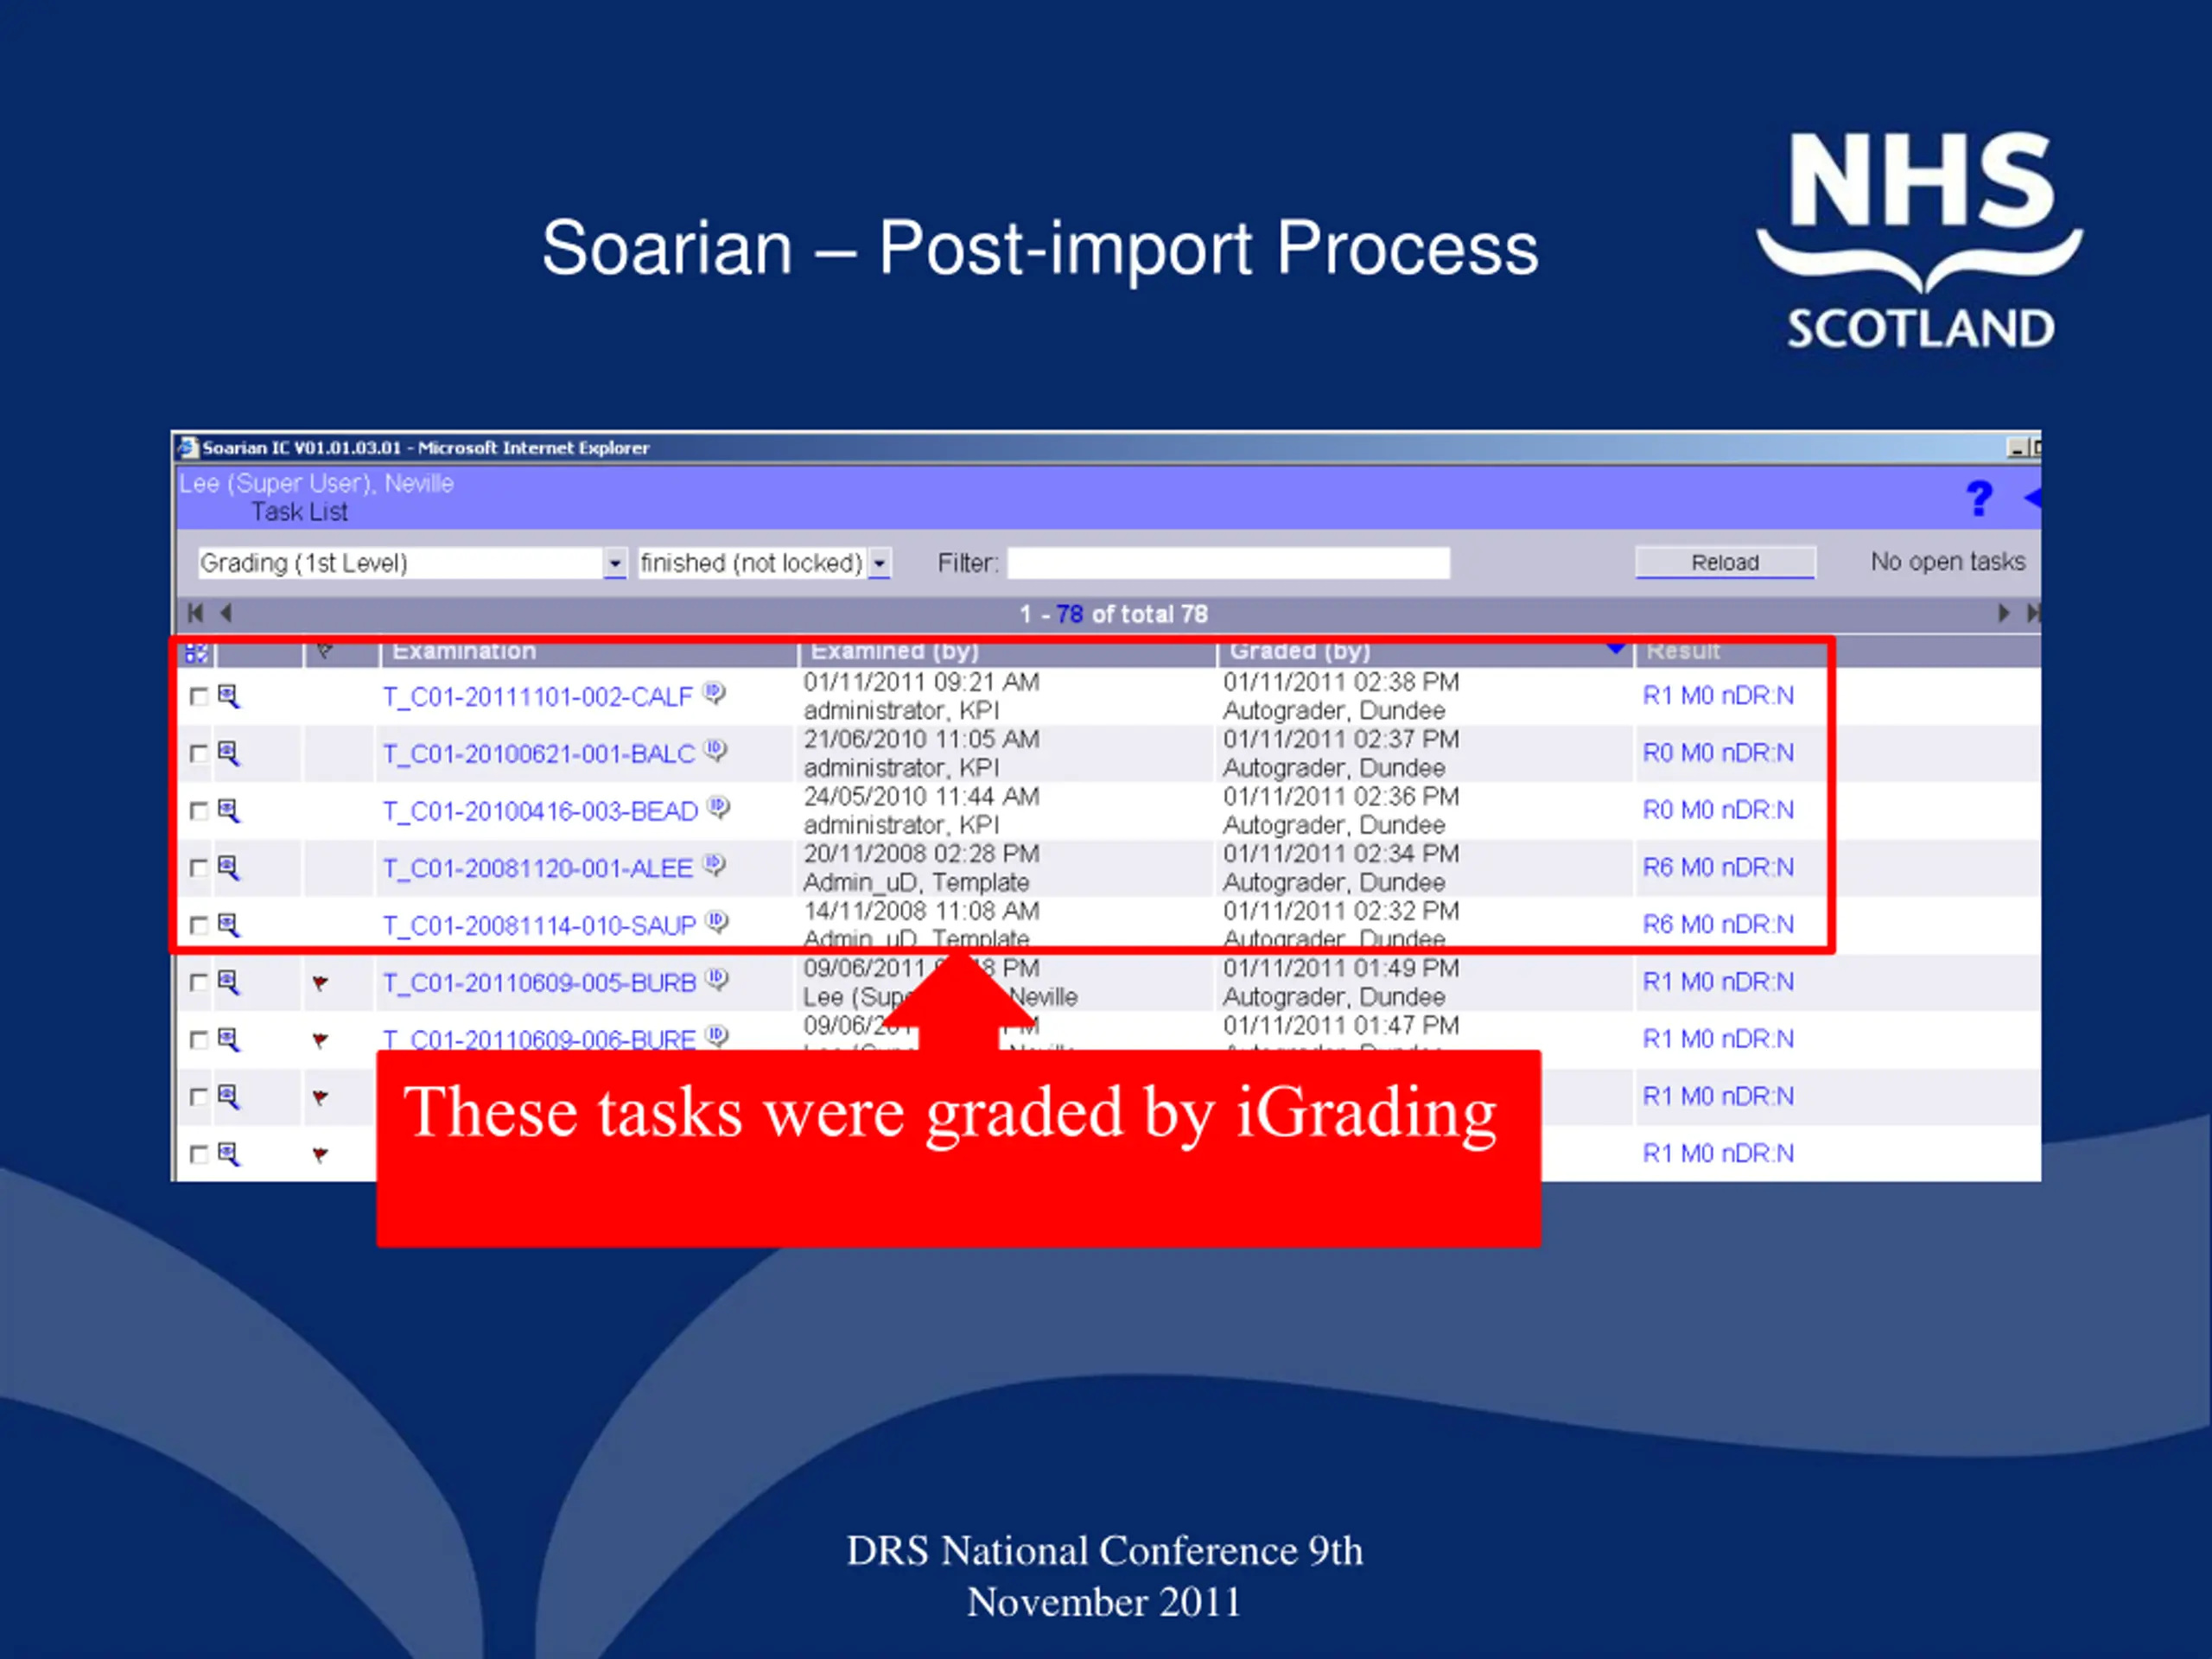Screen dimensions: 2212x1659
Task: Click ID badge icon next to T_C01-20081114-010-SAUP
Action: (x=716, y=921)
